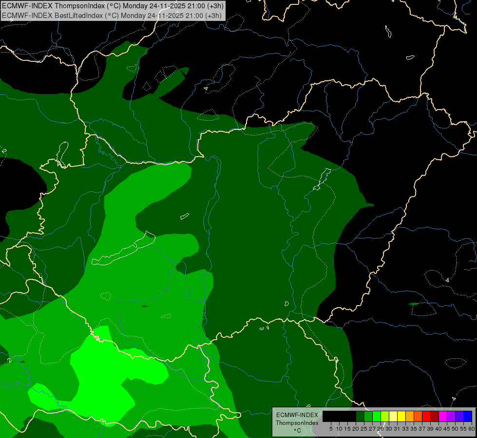The width and height of the screenshot is (477, 438).
Task: Click the legend tick value '60'
Action: [x=472, y=429]
